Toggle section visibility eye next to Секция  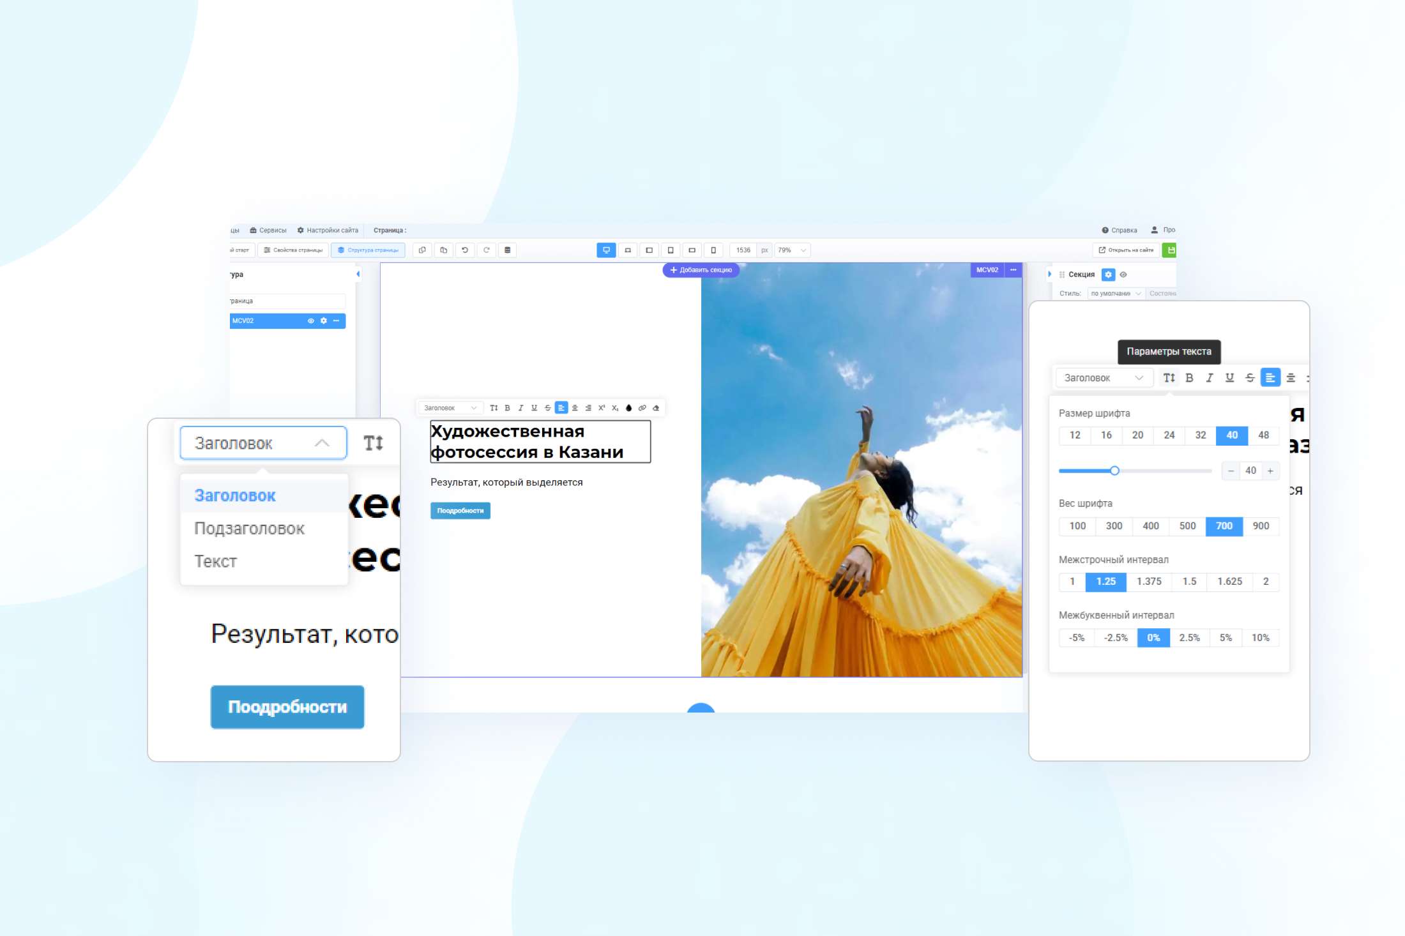(x=1123, y=275)
